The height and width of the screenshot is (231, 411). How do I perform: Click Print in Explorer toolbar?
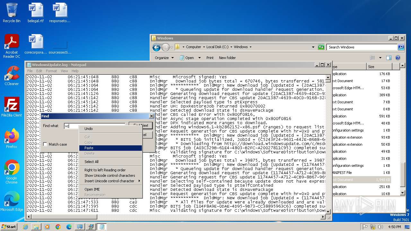tap(210, 58)
